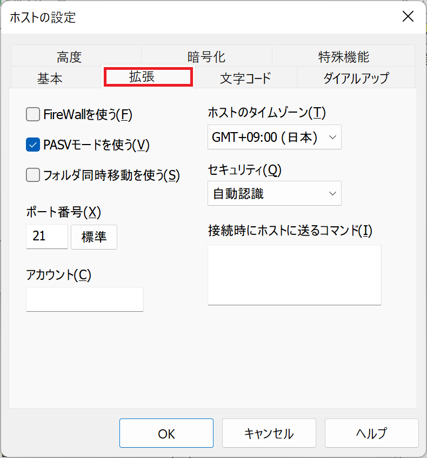Click the 接続時にホストに送るコマンド text area

click(x=294, y=274)
